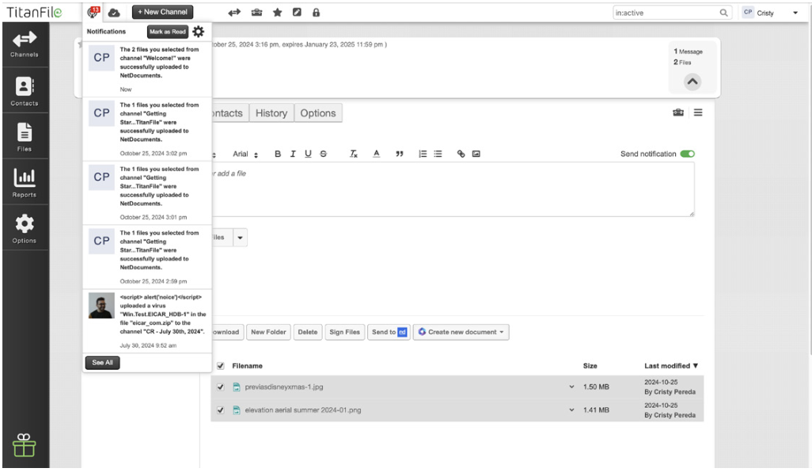The height and width of the screenshot is (472, 812).
Task: Open the notifications bell icon
Action: [x=93, y=12]
